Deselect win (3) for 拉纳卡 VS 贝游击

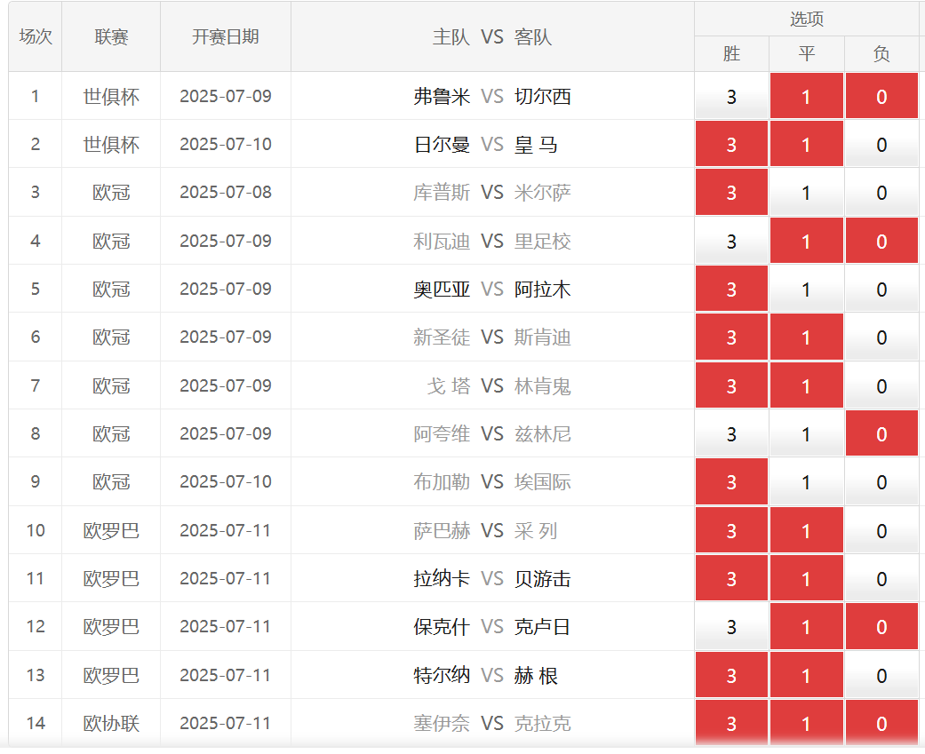point(731,578)
